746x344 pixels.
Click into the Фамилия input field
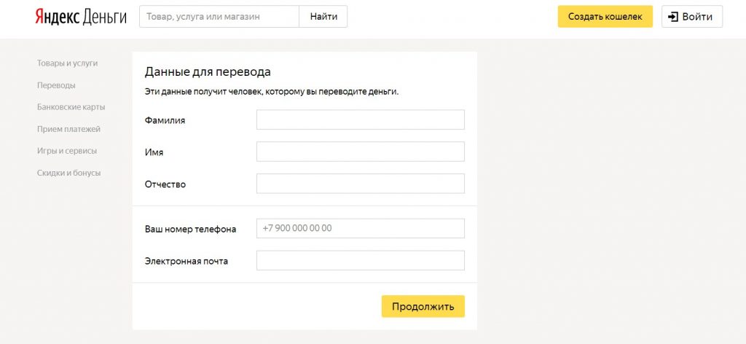pyautogui.click(x=360, y=120)
